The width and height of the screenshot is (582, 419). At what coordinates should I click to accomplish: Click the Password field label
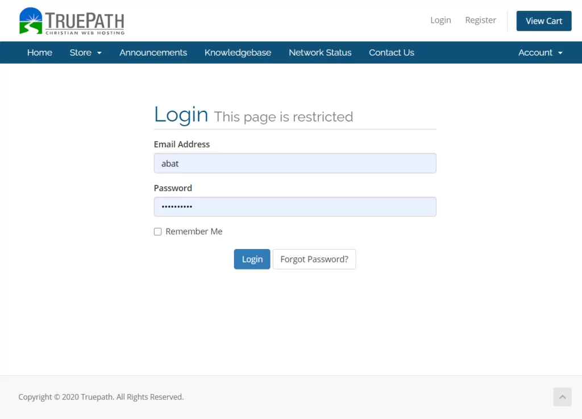[173, 188]
